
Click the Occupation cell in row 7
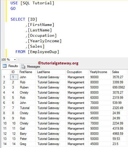[x=77, y=108]
